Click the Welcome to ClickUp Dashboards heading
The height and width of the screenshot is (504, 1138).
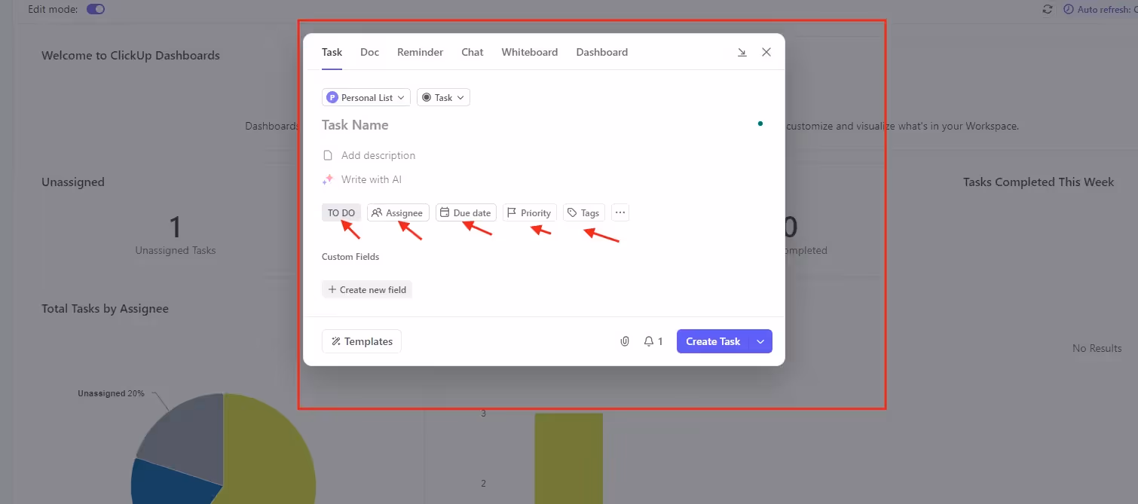click(x=130, y=55)
